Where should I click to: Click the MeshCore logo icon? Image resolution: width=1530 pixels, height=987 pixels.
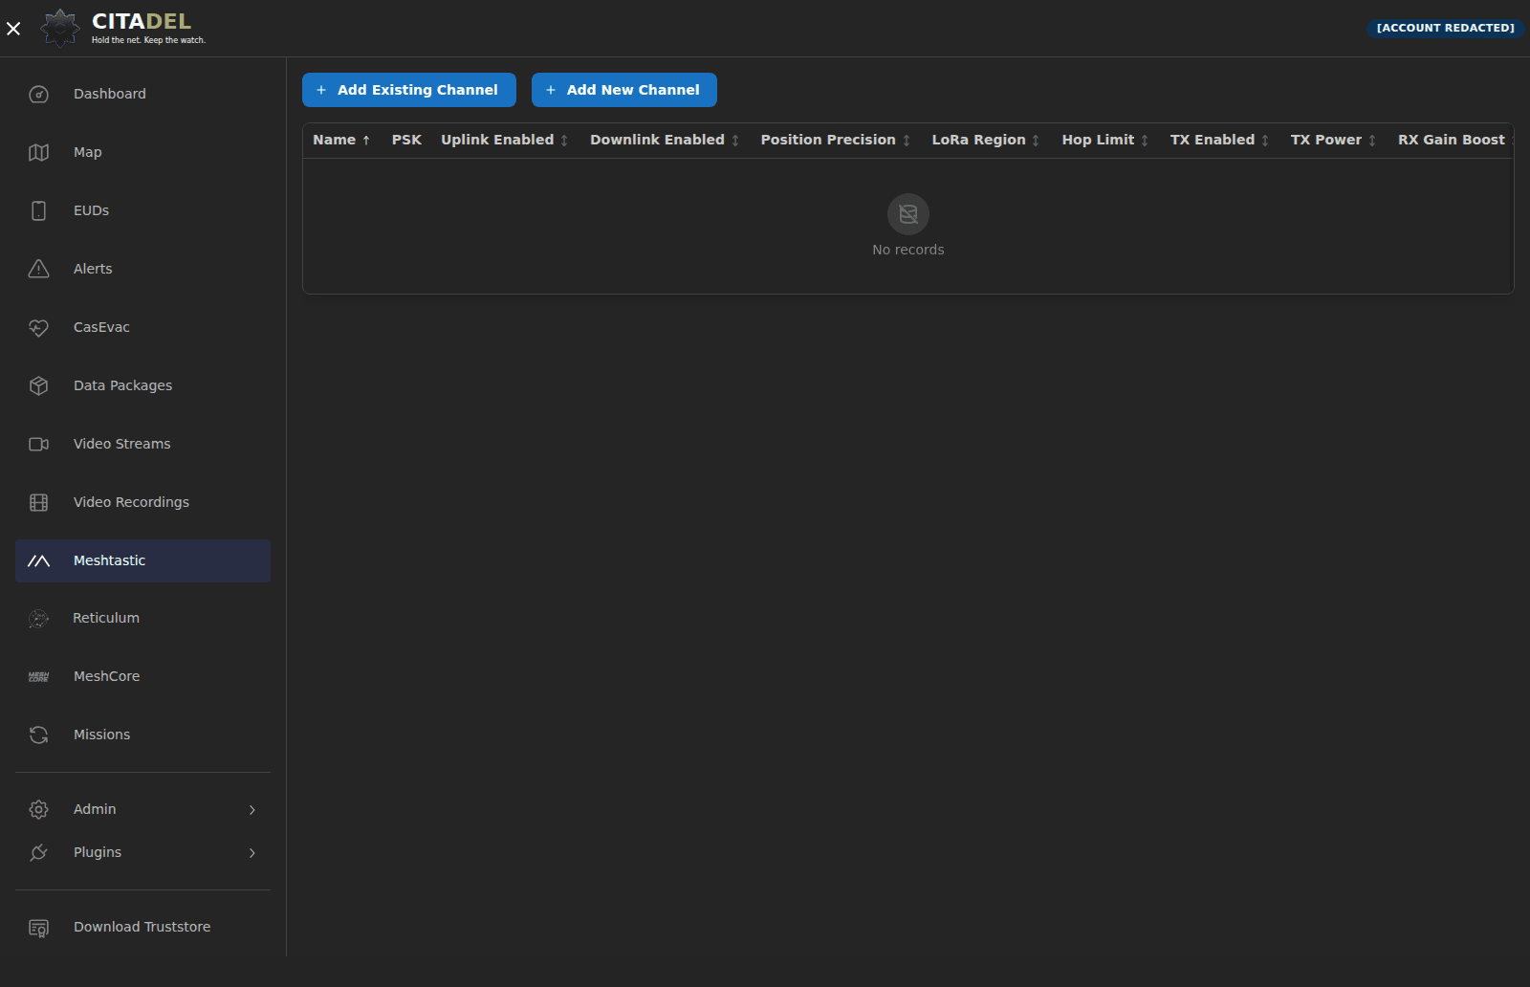tap(38, 677)
